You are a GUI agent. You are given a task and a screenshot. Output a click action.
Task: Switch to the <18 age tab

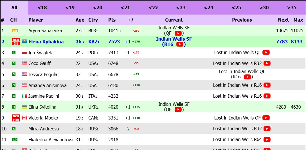[42, 8]
